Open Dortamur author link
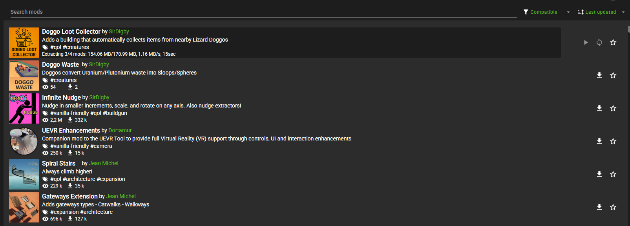Screen dimensions: 630x226 coord(120,130)
